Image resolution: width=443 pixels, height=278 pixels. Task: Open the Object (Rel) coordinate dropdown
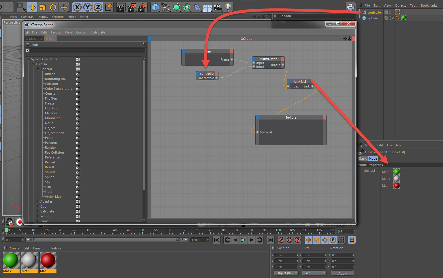(x=286, y=273)
